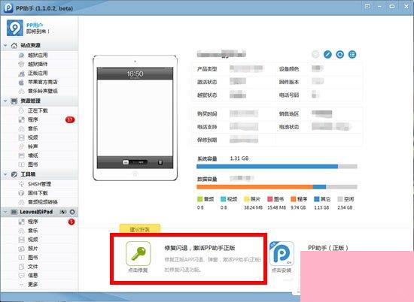Image resolution: width=414 pixels, height=302 pixels.
Task: Click the green 音频 legend swatch
Action: [x=200, y=199]
